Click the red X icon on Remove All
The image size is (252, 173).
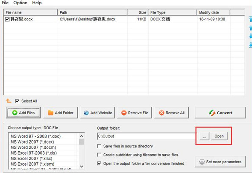tap(161, 113)
